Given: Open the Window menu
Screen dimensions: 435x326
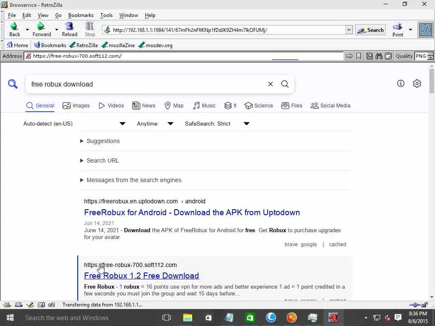Looking at the screenshot, I should [x=128, y=15].
